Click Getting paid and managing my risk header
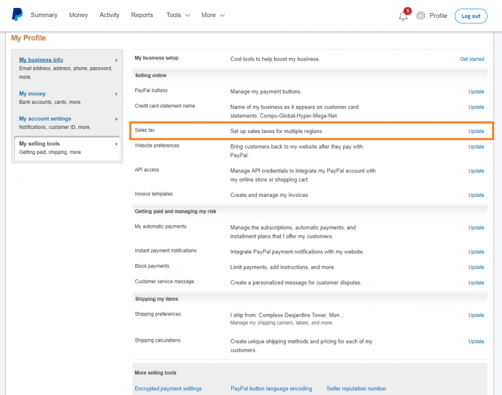 point(175,211)
